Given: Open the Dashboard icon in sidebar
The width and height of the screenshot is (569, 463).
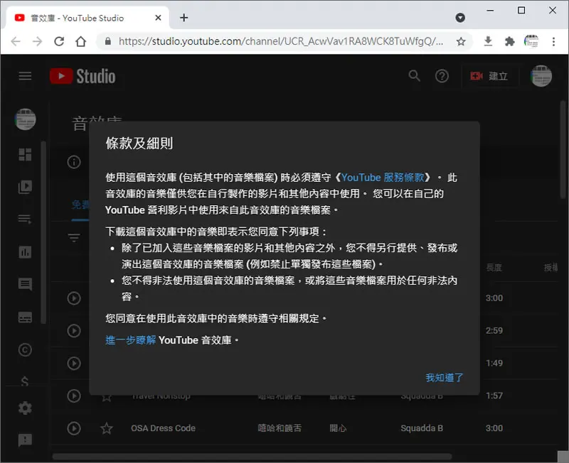Looking at the screenshot, I should [x=25, y=154].
